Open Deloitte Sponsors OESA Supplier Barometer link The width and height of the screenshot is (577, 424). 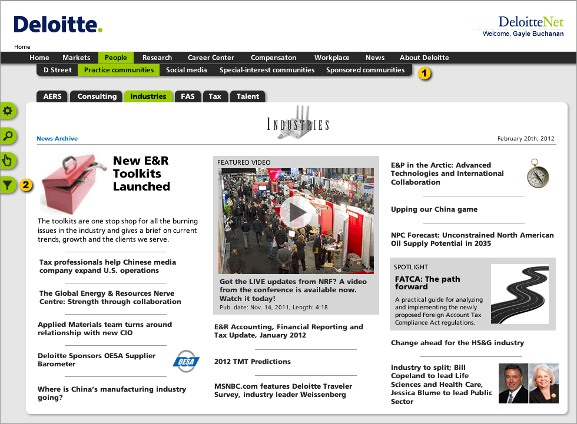click(97, 360)
